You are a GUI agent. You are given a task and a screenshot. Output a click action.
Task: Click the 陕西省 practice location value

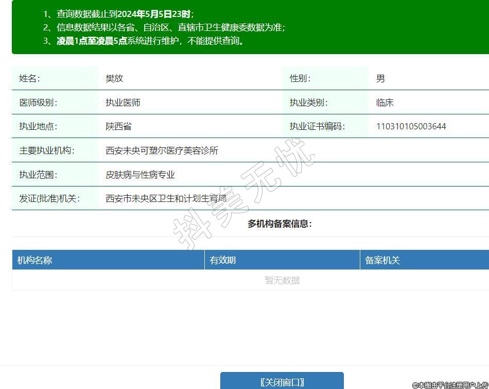tap(118, 126)
